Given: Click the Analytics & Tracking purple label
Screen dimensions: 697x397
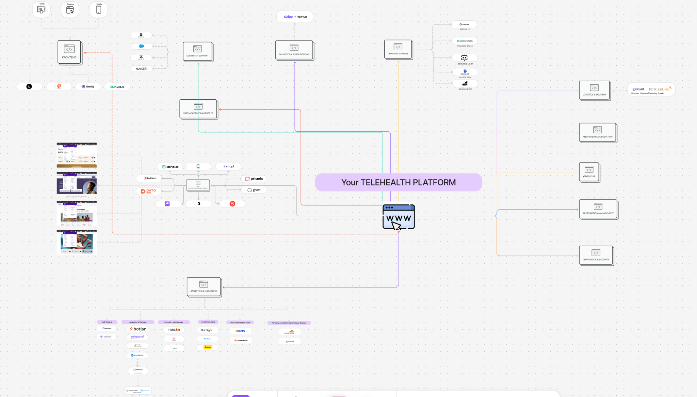Looking at the screenshot, I should pos(138,322).
